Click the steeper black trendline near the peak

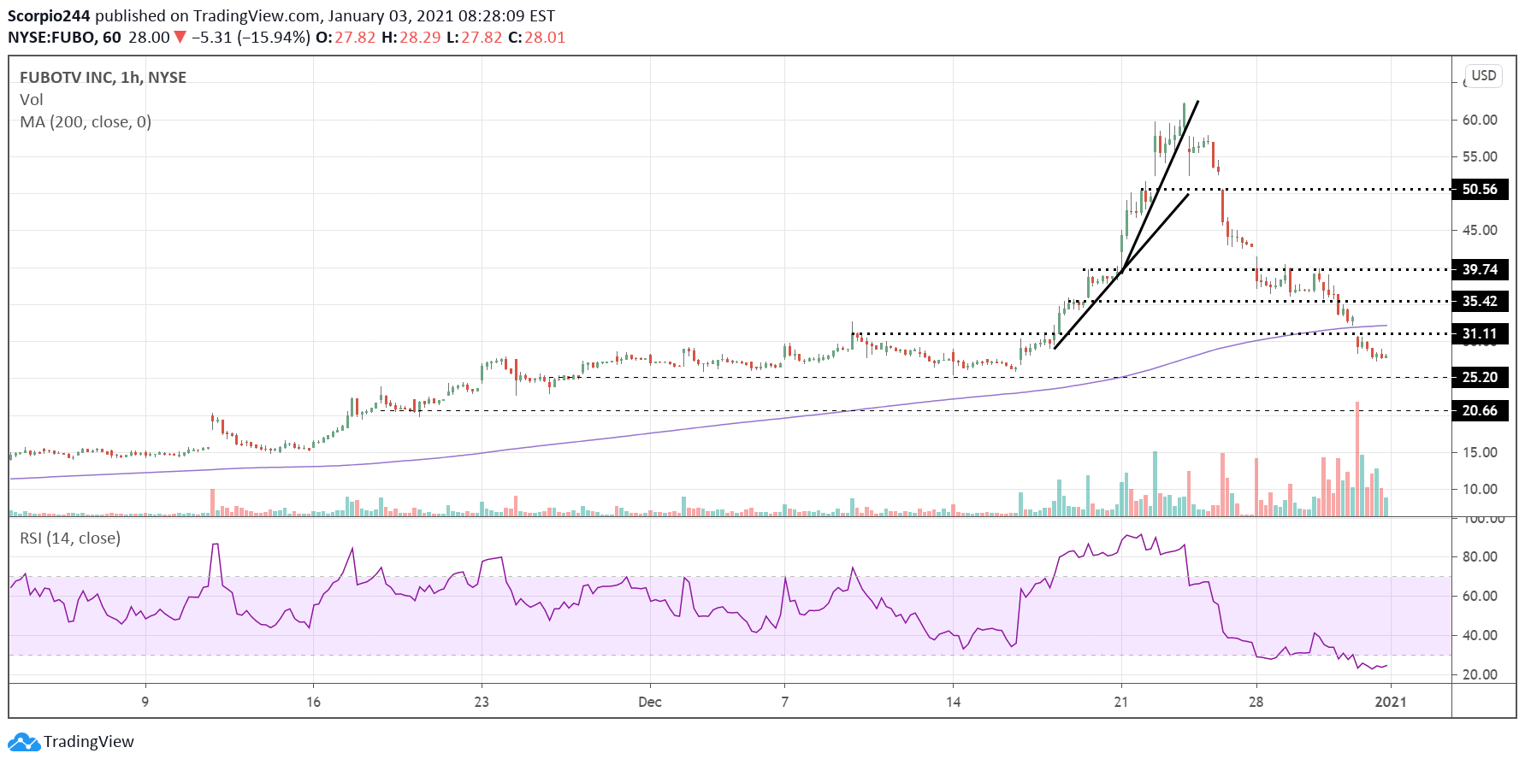(x=1159, y=187)
